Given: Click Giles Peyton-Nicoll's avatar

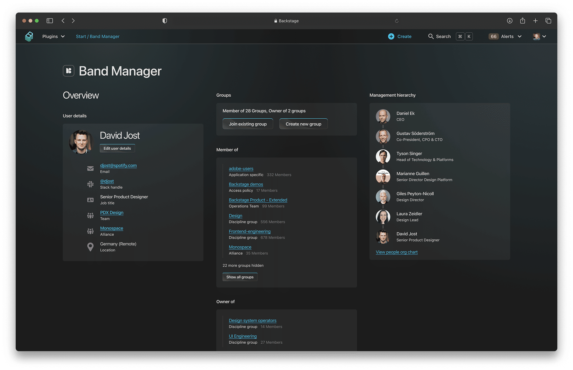Looking at the screenshot, I should click(383, 197).
